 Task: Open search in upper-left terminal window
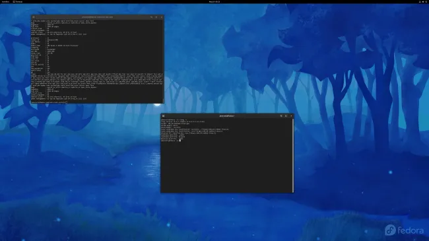[151, 17]
